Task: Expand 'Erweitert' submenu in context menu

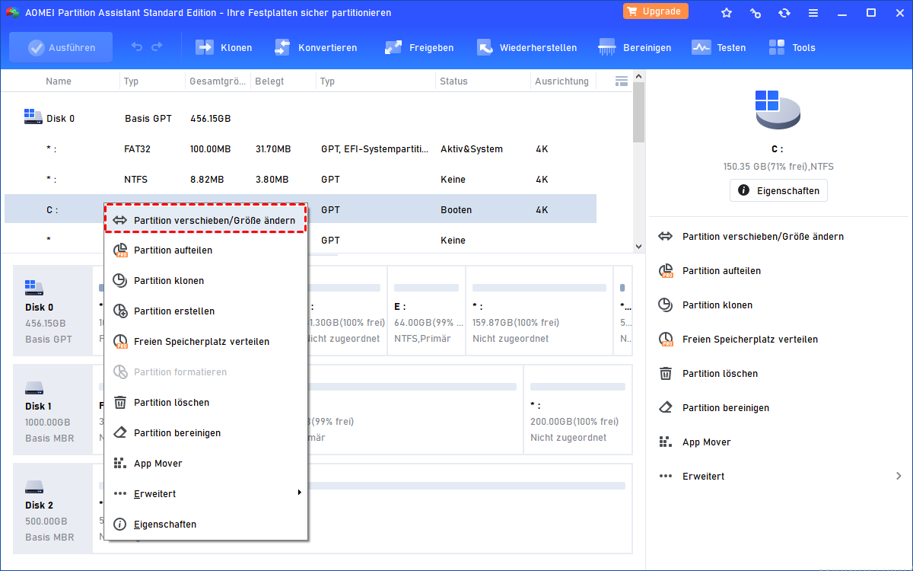Action: [x=205, y=493]
